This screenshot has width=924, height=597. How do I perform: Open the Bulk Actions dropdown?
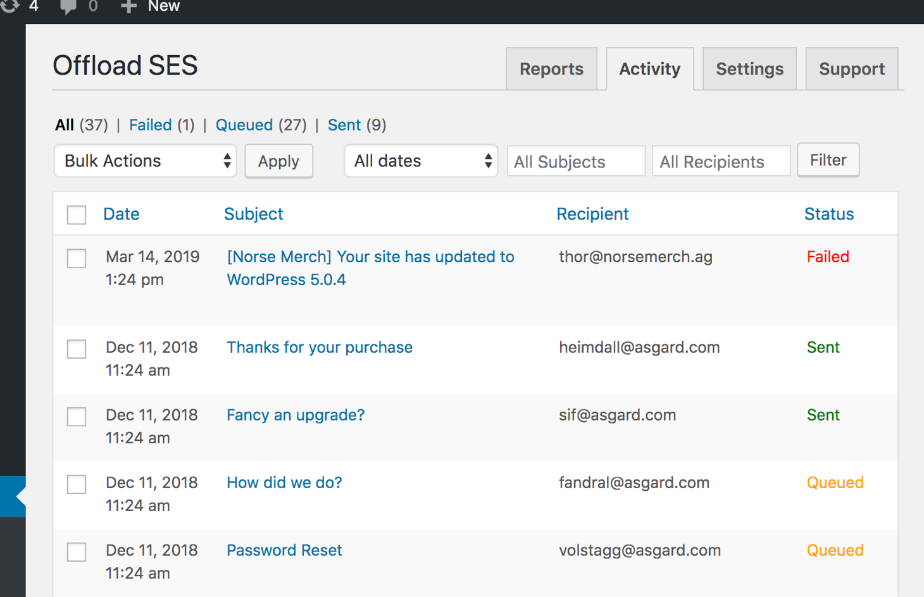(146, 161)
